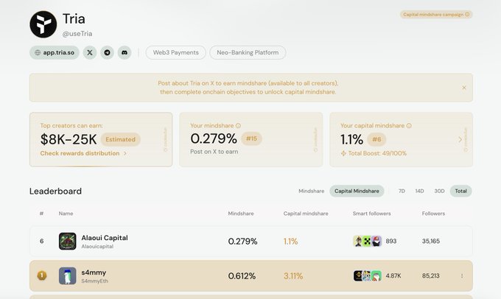The width and height of the screenshot is (501, 299).
Task: Click the Capital mindshare campaign badge
Action: [x=436, y=15]
